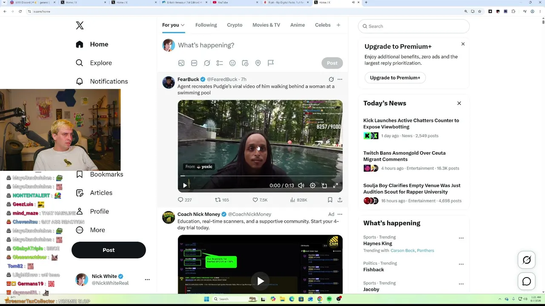Open Bookmarks in the sidebar
Viewport: 545px width, 306px height.
pos(100,174)
